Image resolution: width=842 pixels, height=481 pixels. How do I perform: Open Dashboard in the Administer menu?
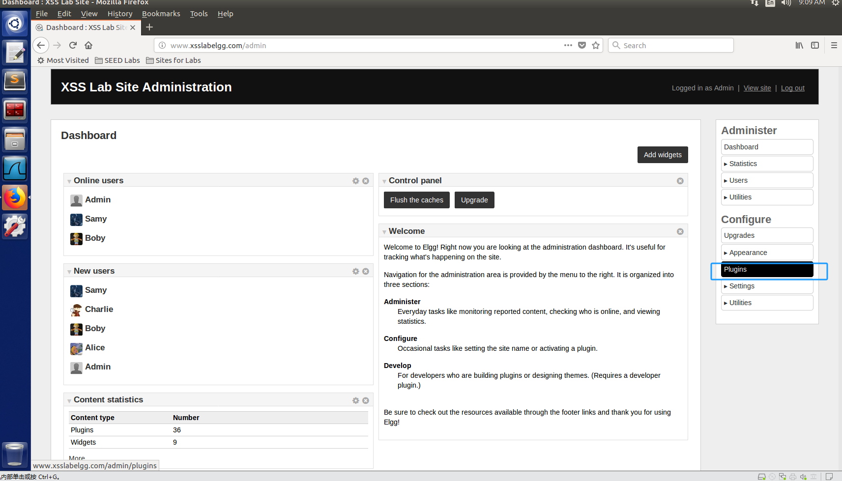point(767,147)
